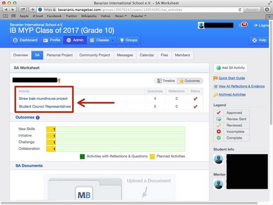Click the Reader button in address bar
The height and width of the screenshot is (205, 273).
(x=252, y=10)
